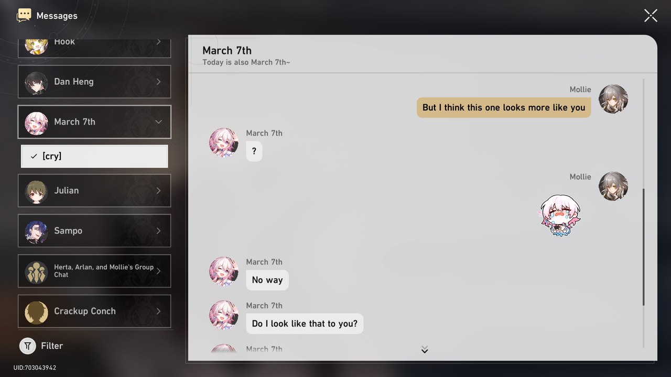
Task: Click the Filter label
Action: pyautogui.click(x=52, y=346)
